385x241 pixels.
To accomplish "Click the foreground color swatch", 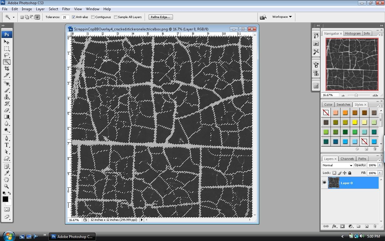I will point(5,199).
